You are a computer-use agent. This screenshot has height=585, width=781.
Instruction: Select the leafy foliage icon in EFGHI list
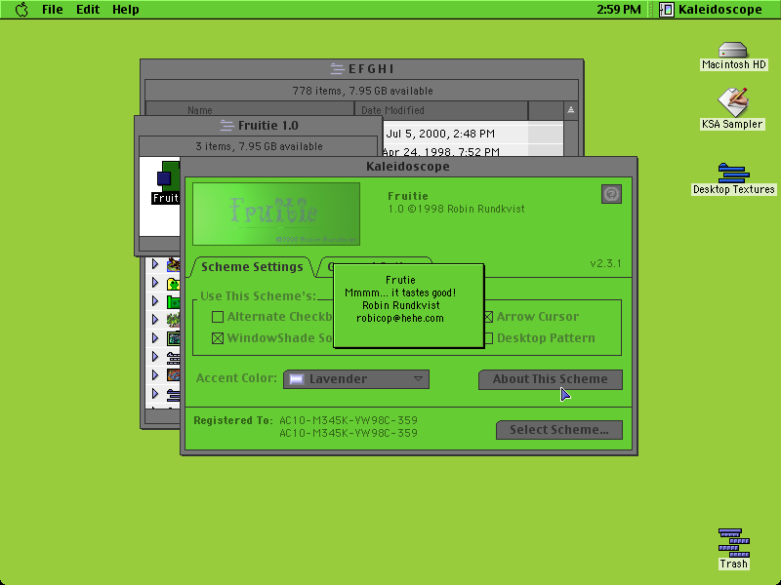click(x=174, y=320)
